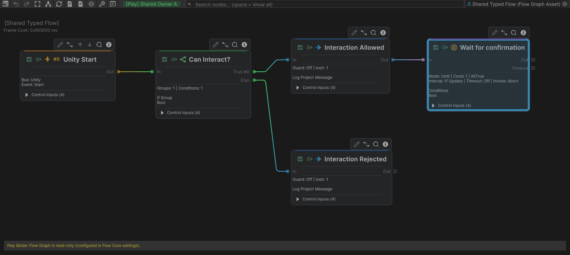Image resolution: width=570 pixels, height=255 pixels.
Task: Show info for the Interaction Allowed node
Action: tap(383, 33)
